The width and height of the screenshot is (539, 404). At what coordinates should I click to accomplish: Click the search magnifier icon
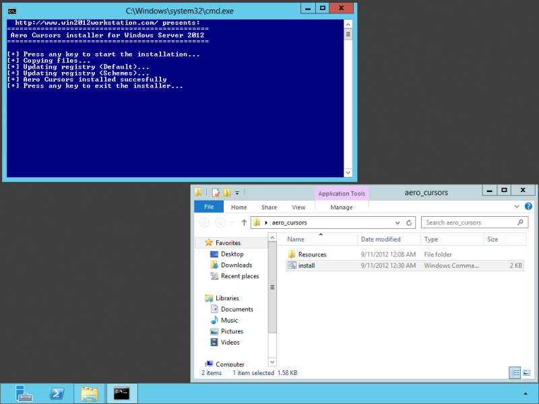tap(520, 223)
